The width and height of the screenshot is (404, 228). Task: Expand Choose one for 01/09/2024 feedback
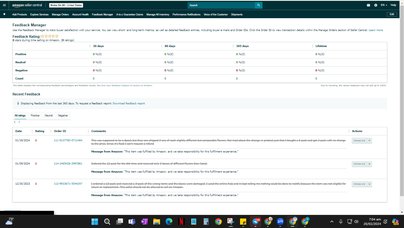point(362,164)
